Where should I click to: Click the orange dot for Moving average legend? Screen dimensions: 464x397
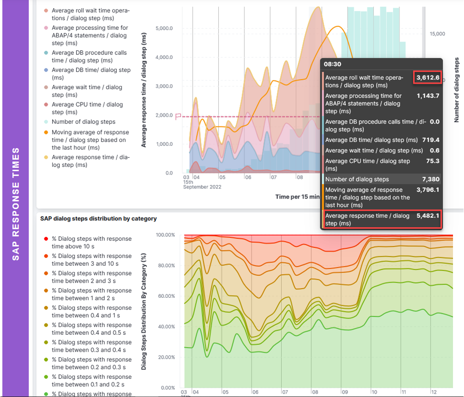tap(45, 132)
